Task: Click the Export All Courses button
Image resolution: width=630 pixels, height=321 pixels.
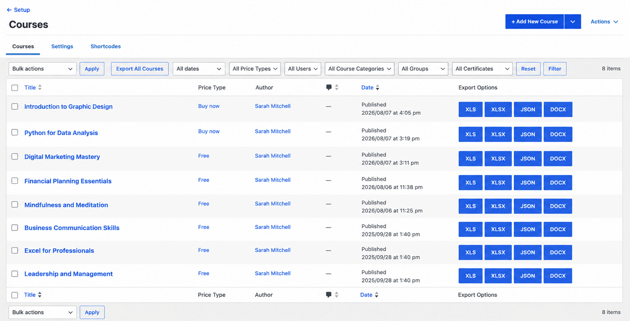Action: point(140,69)
